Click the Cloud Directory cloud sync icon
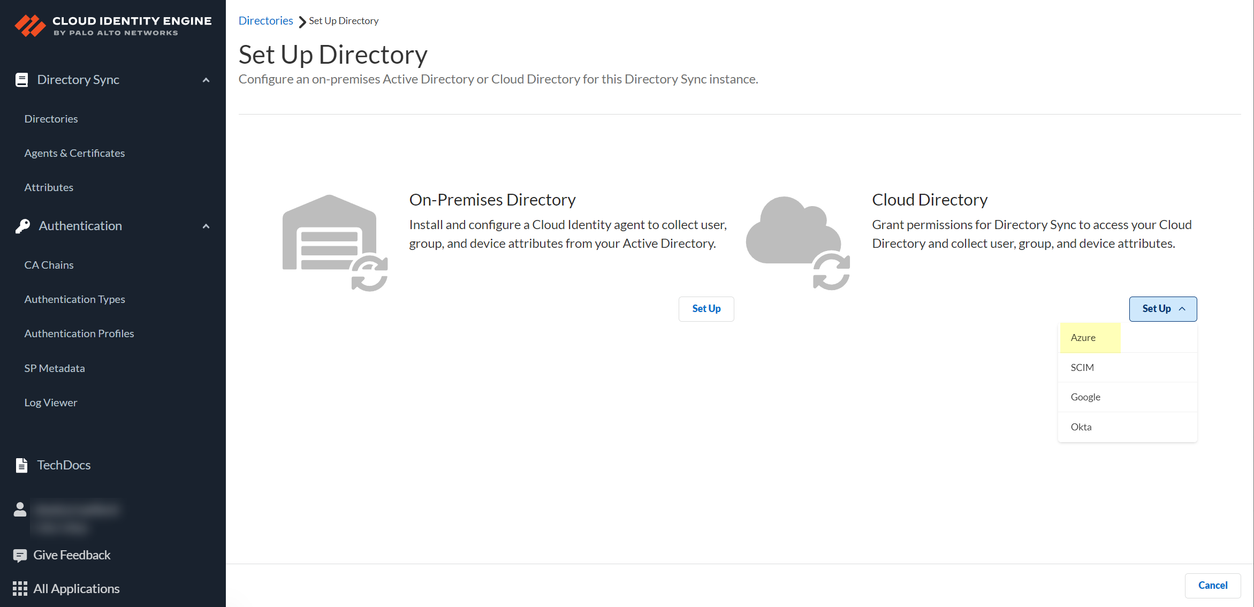 (797, 242)
